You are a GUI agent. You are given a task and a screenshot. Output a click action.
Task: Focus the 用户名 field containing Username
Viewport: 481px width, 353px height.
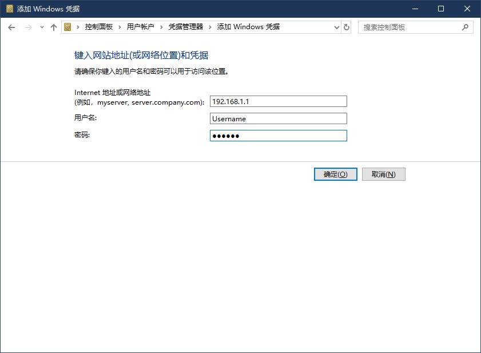[278, 118]
